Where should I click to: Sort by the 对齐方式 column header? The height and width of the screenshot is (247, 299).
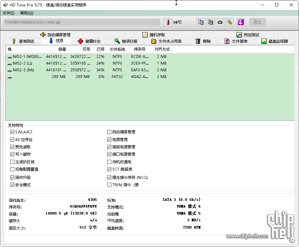(x=162, y=49)
